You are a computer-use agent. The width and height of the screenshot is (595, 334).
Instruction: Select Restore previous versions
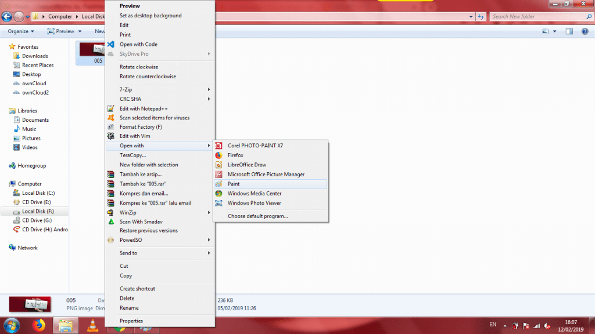coord(149,231)
